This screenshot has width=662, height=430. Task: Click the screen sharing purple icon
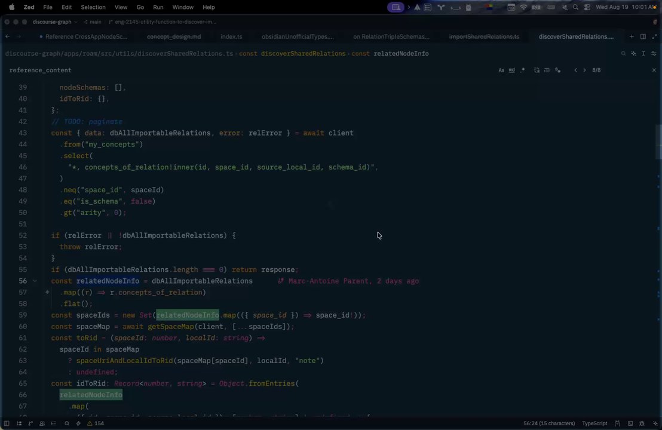(396, 7)
